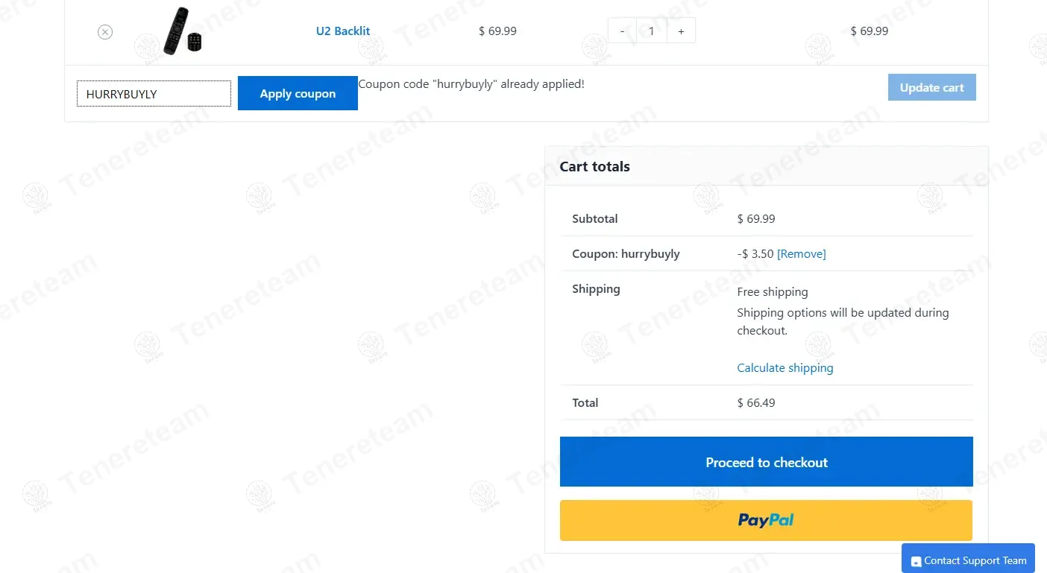This screenshot has height=573, width=1047.
Task: Focus the quantity number field
Action: point(652,31)
